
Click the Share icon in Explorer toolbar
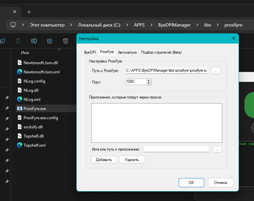[x=50, y=41]
